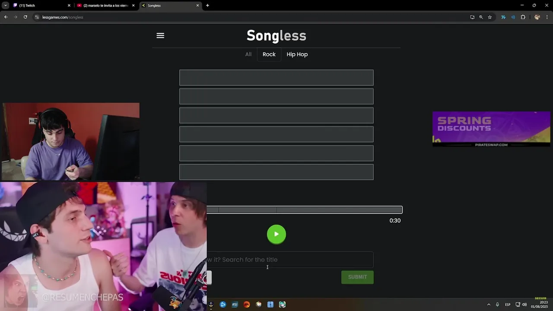Viewport: 553px width, 311px height.
Task: Click the Songless logo heading
Action: (x=276, y=35)
